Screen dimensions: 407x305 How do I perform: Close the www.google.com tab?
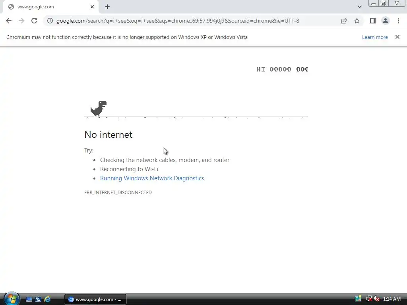pyautogui.click(x=92, y=7)
